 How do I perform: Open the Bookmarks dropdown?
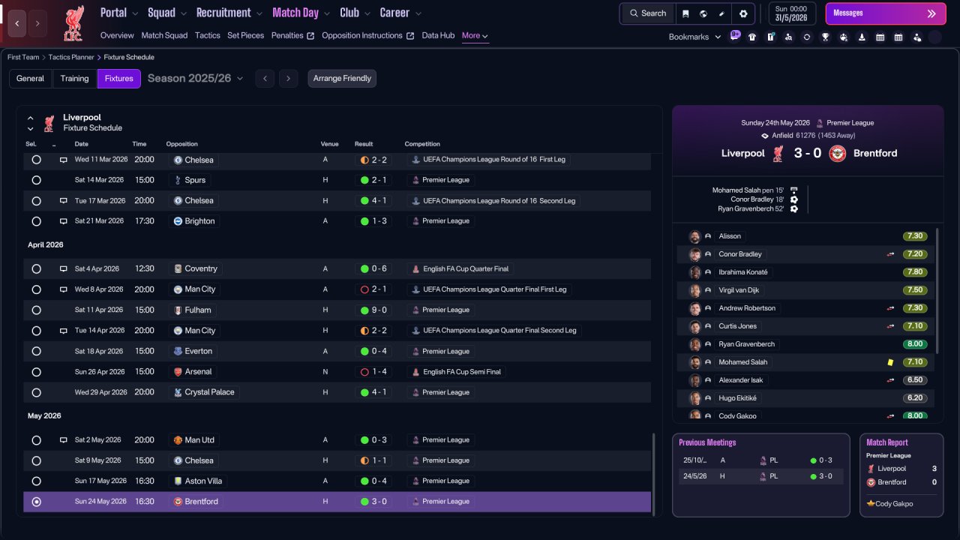tap(694, 37)
